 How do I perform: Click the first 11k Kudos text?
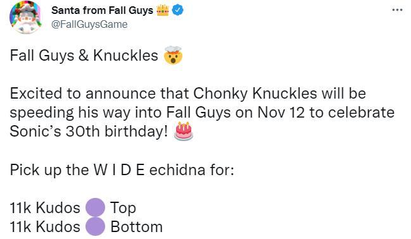(45, 208)
